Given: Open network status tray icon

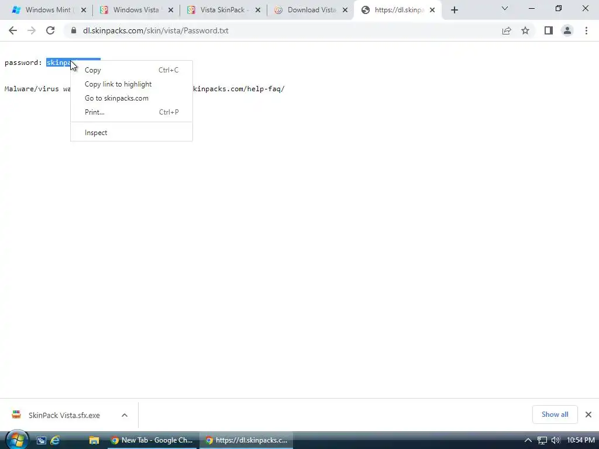Looking at the screenshot, I should (x=542, y=440).
